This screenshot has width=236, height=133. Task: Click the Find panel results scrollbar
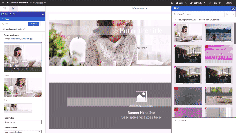click(x=235, y=33)
